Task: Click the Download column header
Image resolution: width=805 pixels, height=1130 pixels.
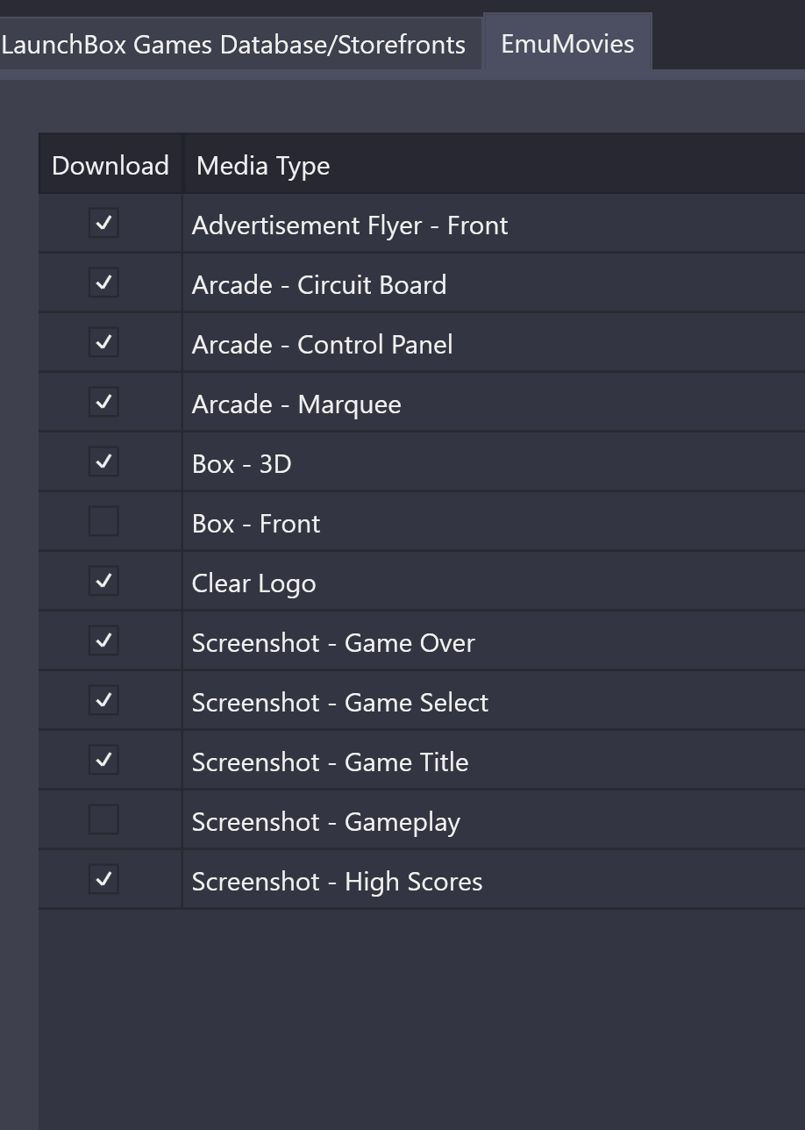Action: point(110,165)
